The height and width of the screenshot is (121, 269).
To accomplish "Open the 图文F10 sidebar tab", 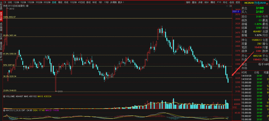I will pyautogui.click(x=1, y=56).
